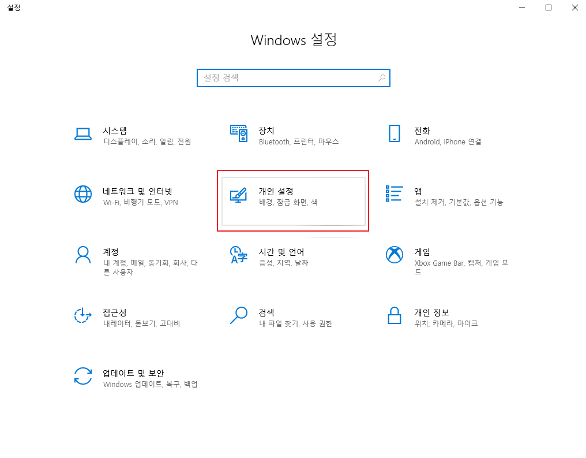Screen dimensions: 586x458
Task: Open the 개인 설정 paintbrush icon
Action: tap(239, 195)
